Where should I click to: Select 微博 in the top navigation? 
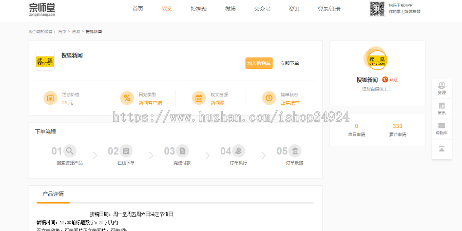tap(230, 9)
